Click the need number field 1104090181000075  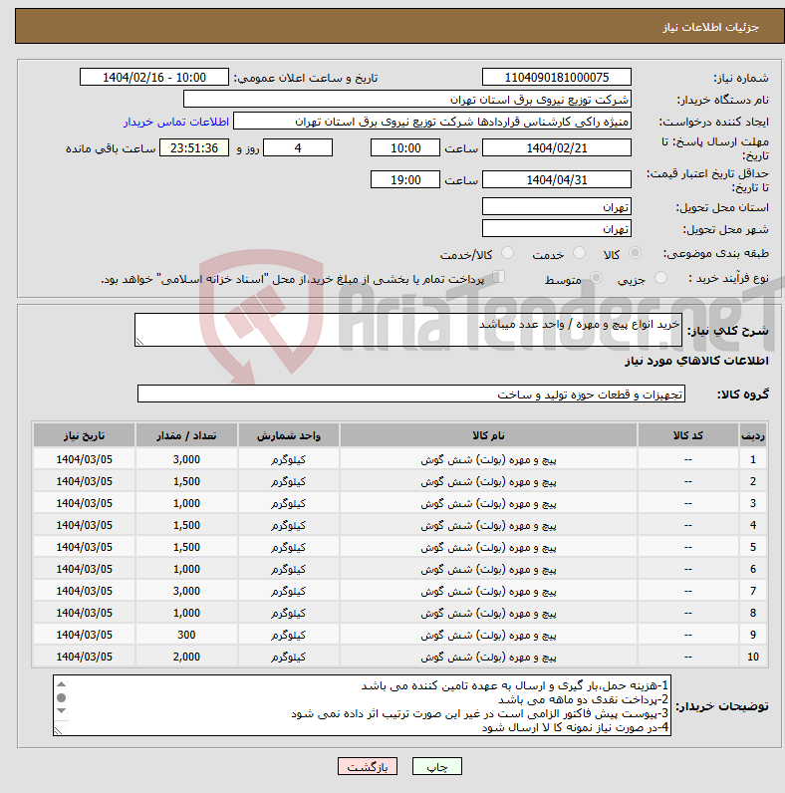[557, 78]
